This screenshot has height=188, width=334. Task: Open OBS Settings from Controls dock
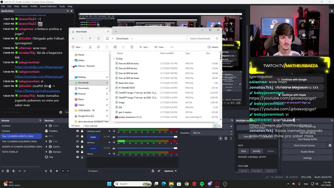point(307,158)
